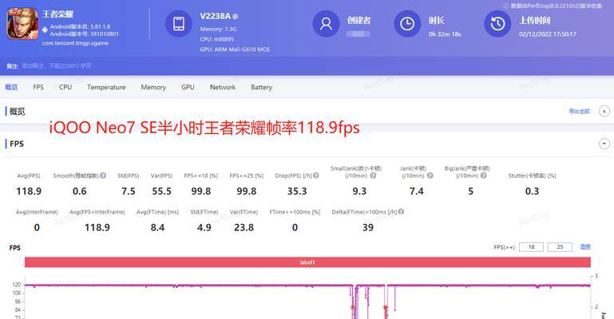Viewport: 614px width, 319px height.
Task: Open the Battery tab
Action: 261,87
